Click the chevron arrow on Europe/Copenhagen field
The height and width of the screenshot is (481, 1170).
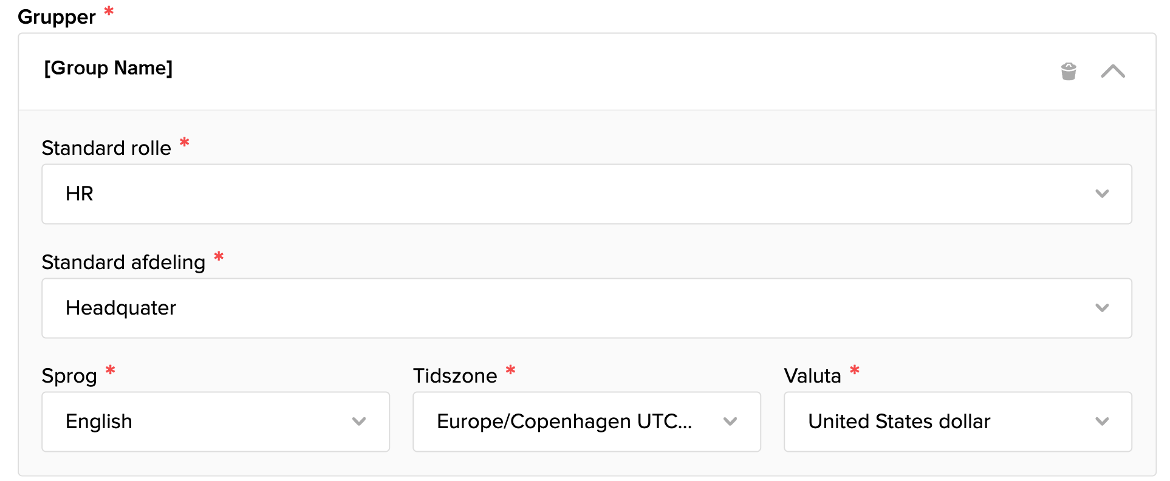[730, 421]
